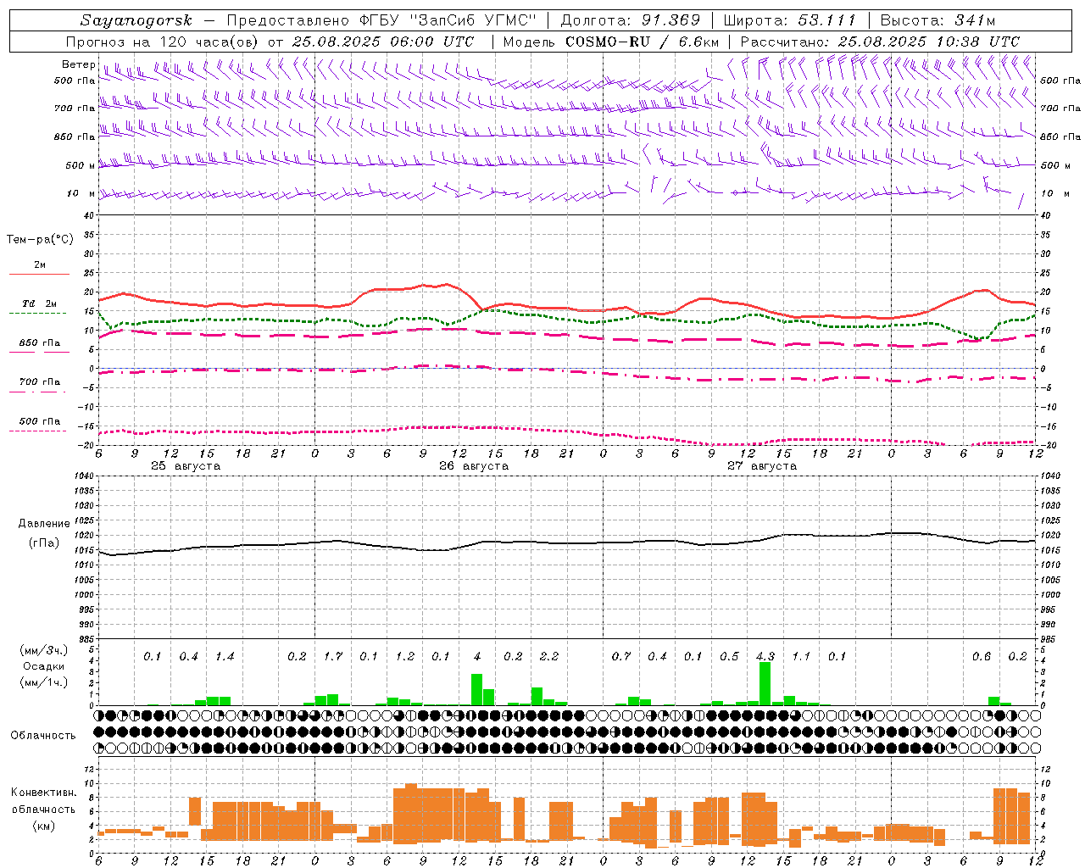
Task: Click the Рассчитано: 25.08.2025 10:38 UTC timestamp
Action: (x=880, y=42)
